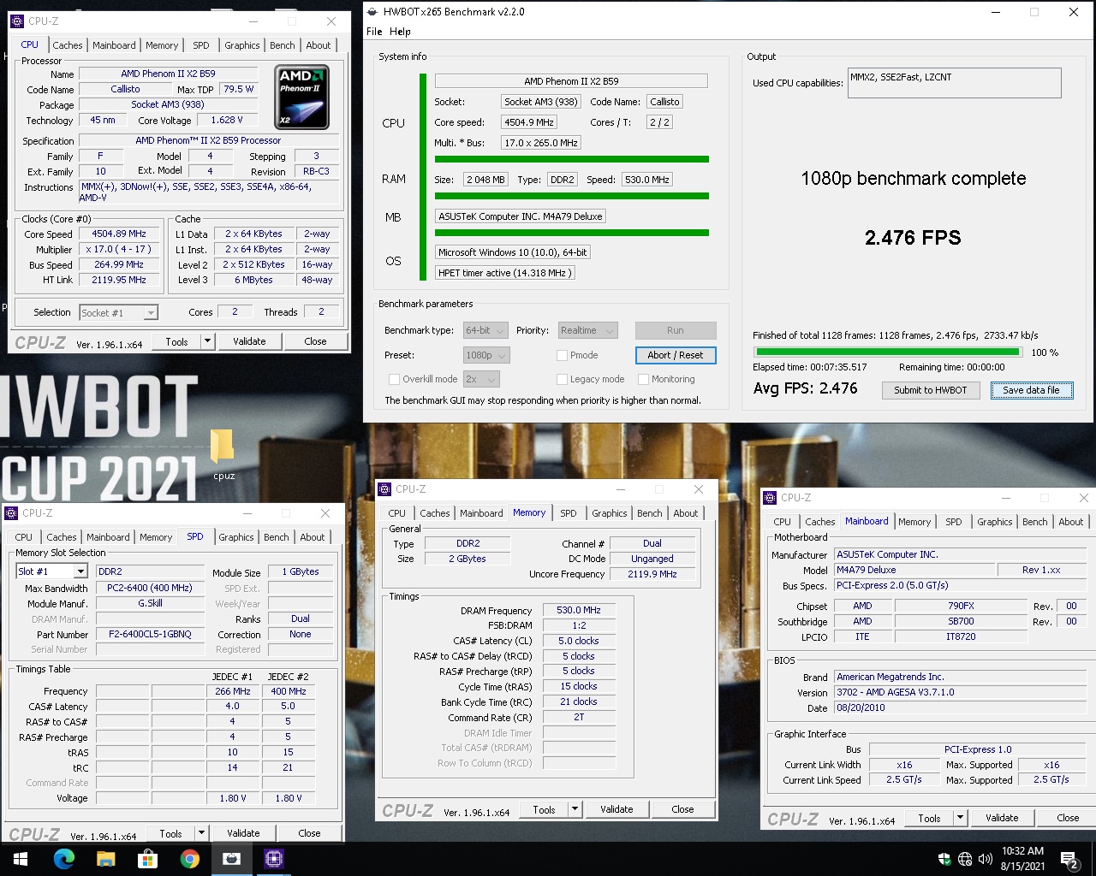Select the HWBOT x265 taskbar icon
The width and height of the screenshot is (1096, 876).
232,859
